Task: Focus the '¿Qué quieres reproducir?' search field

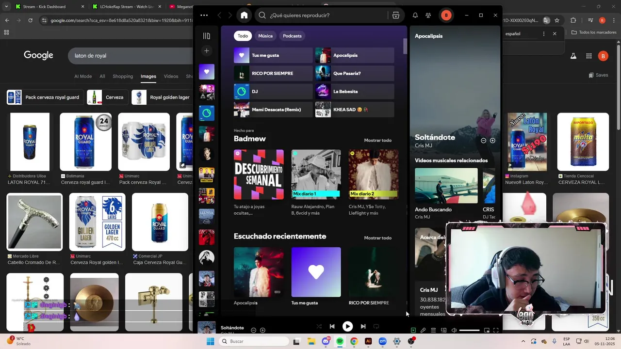Action: [322, 15]
